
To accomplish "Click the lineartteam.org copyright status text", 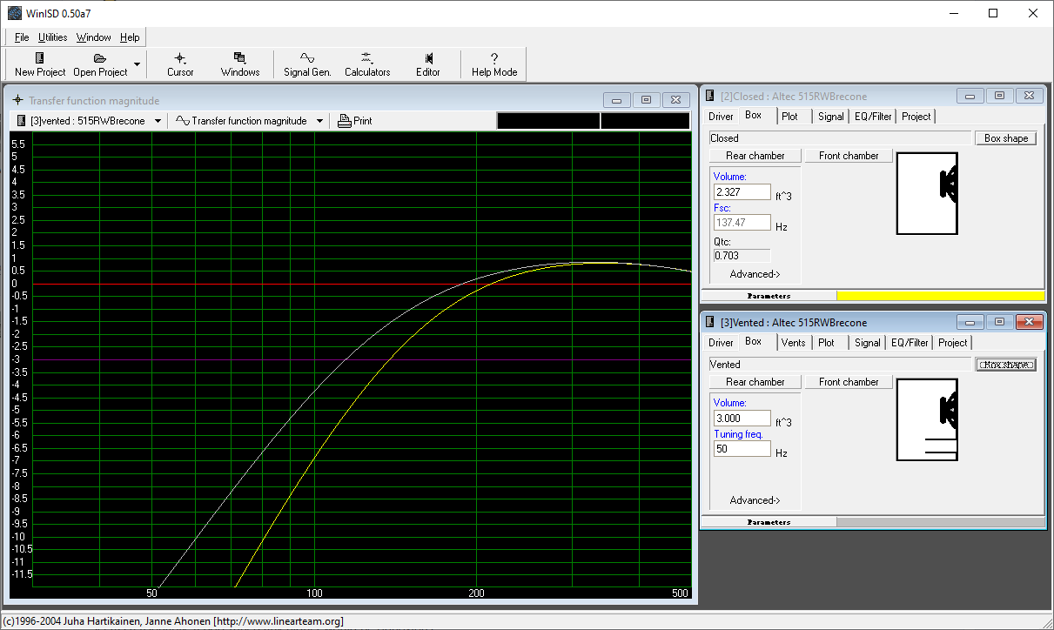I will pos(174,621).
